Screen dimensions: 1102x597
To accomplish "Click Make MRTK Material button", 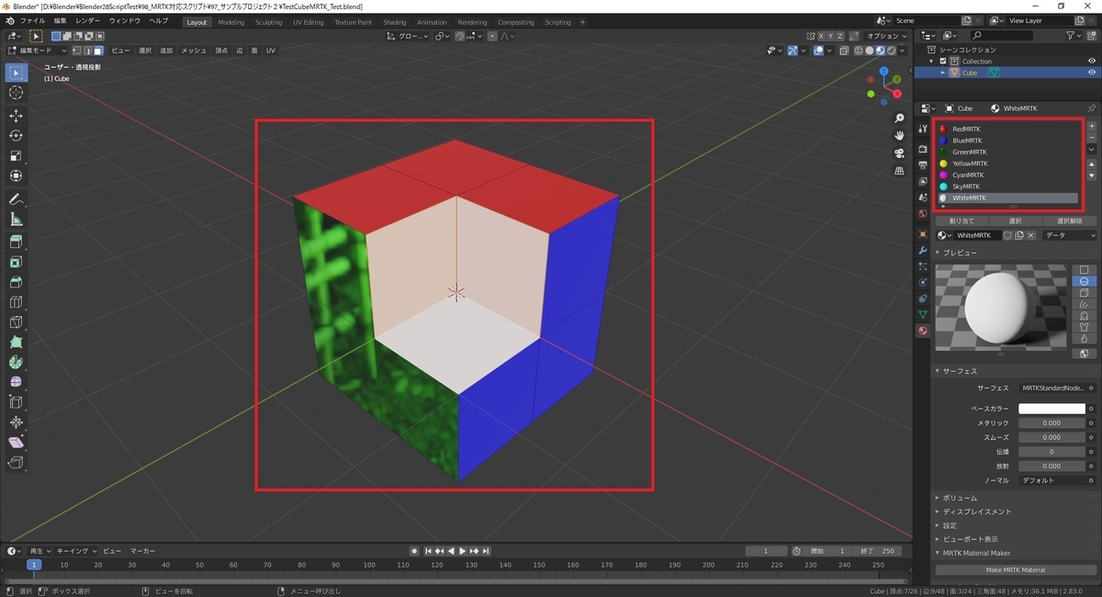I will 1015,570.
